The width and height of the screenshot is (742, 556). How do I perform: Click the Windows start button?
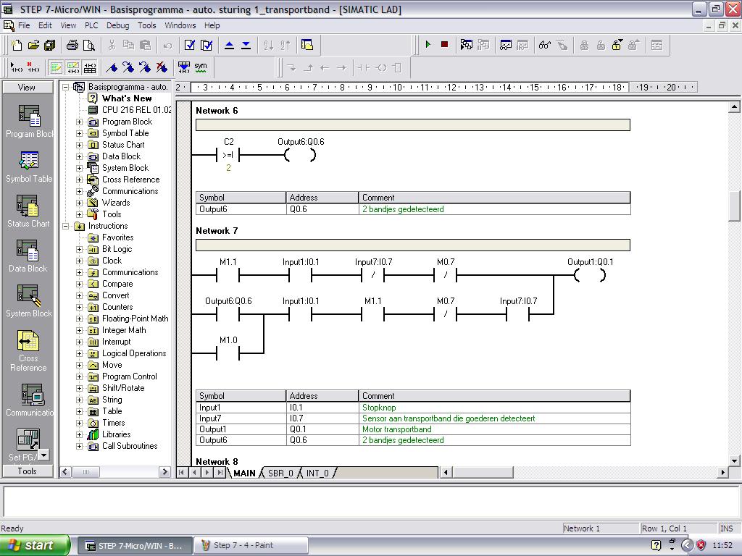click(35, 546)
